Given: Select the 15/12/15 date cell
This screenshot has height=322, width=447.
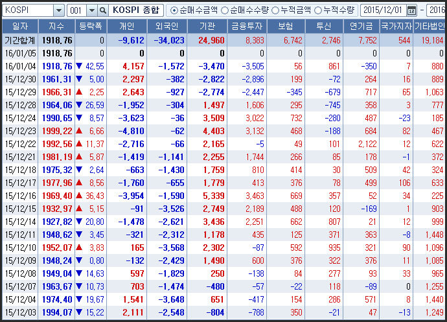Looking at the screenshot, I should point(20,209).
